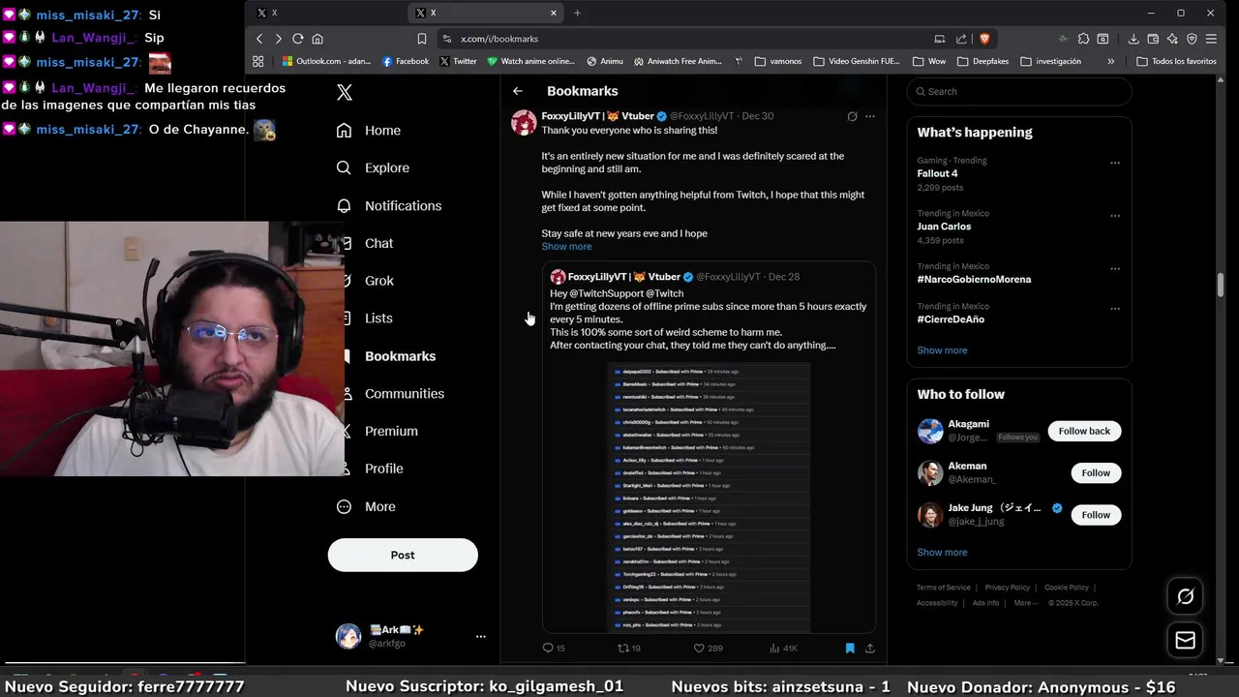The height and width of the screenshot is (697, 1239).
Task: Like the post with 289 likes
Action: click(x=708, y=648)
